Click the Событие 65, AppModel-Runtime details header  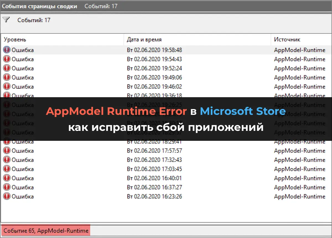point(46,231)
